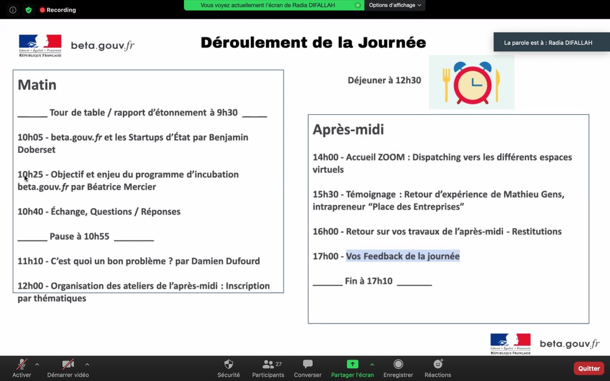
Task: Click highlighted text Vos Feedback de la journée
Action: [403, 256]
